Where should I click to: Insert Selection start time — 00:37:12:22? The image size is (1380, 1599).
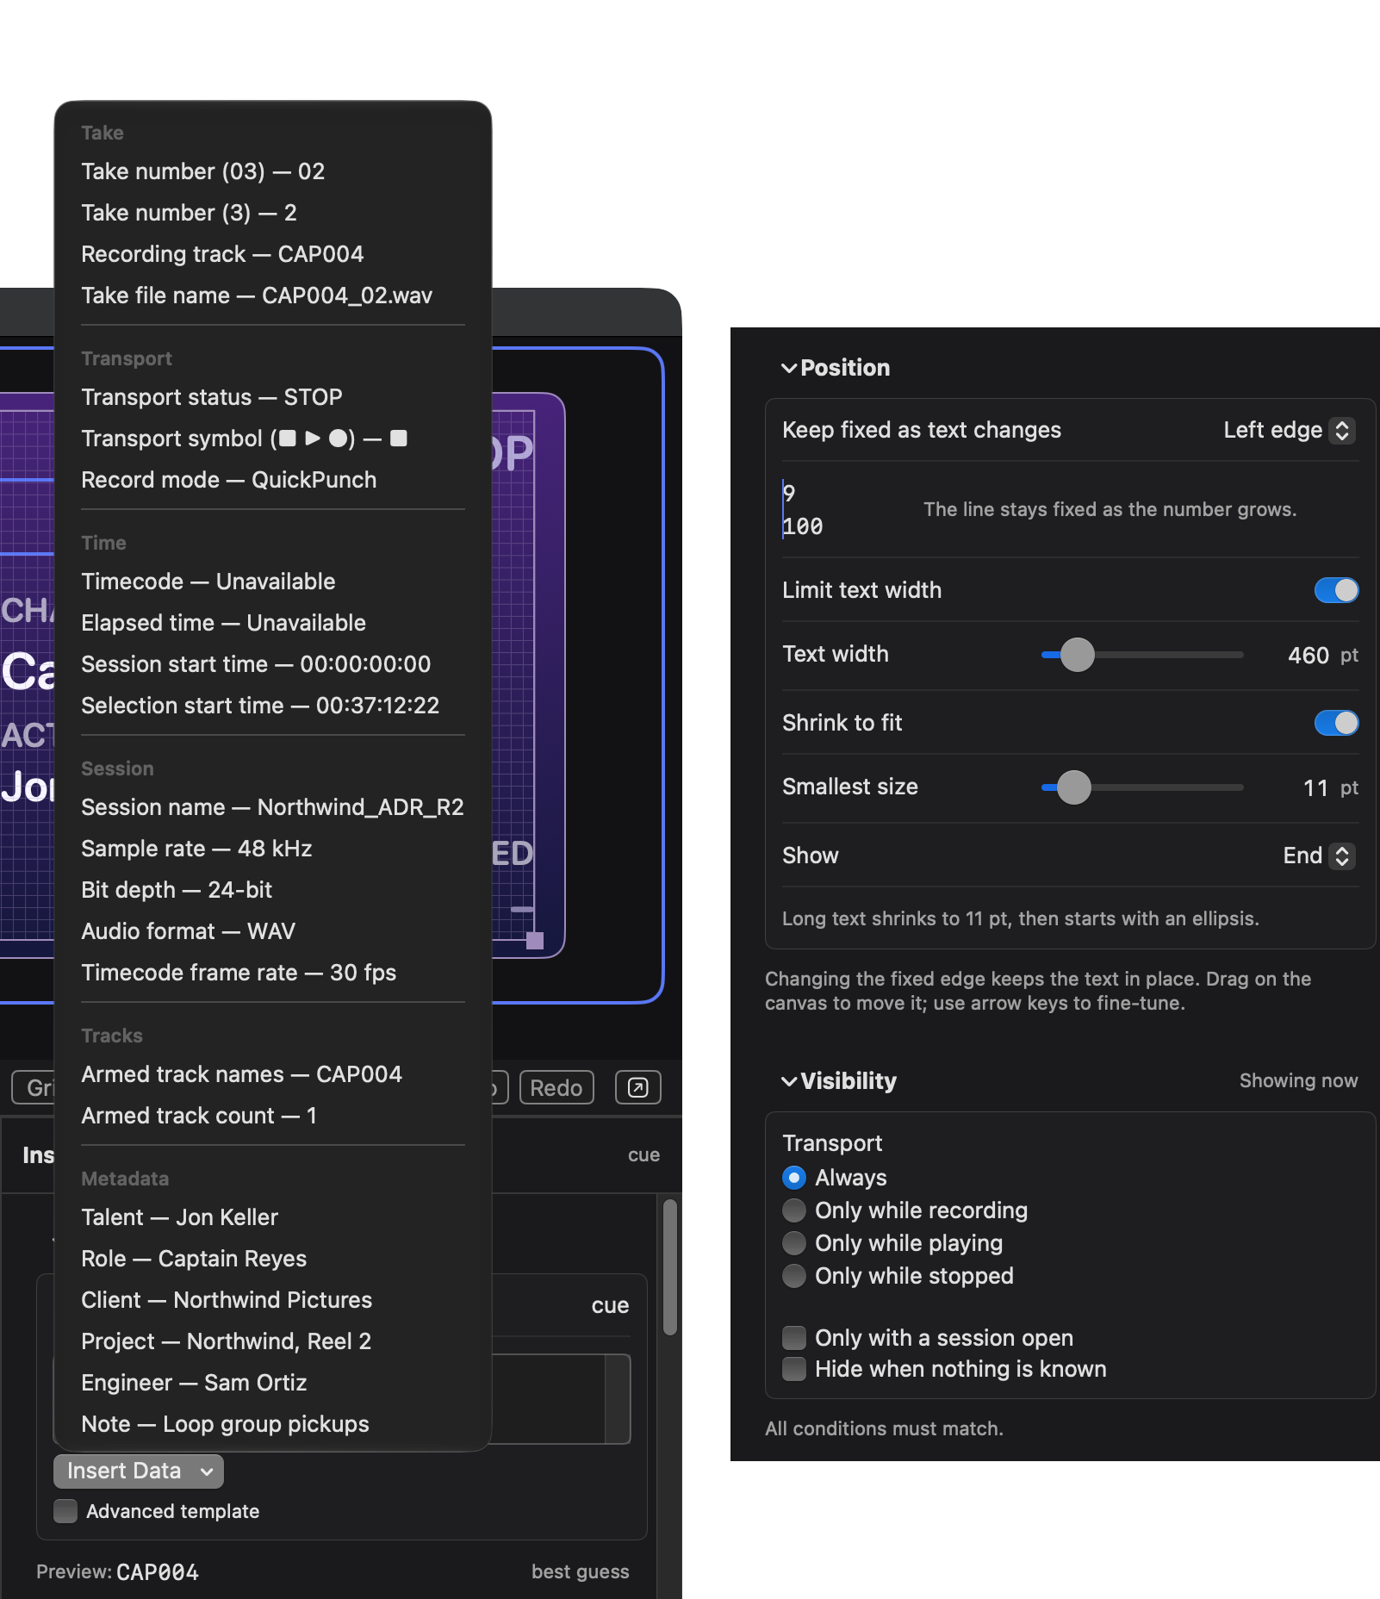point(273,706)
